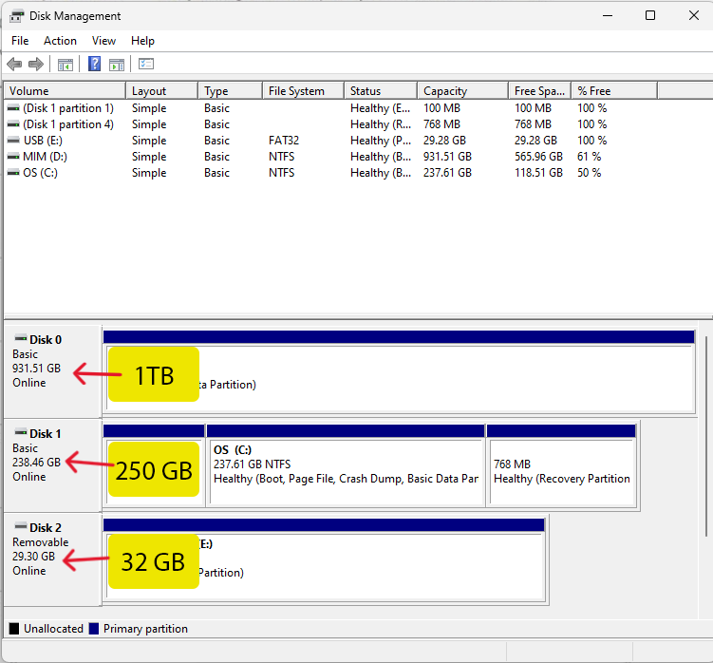The height and width of the screenshot is (663, 713).
Task: Open the Action menu
Action: click(x=60, y=41)
